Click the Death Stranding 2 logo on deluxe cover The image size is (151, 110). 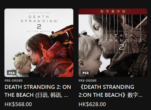click(x=121, y=42)
